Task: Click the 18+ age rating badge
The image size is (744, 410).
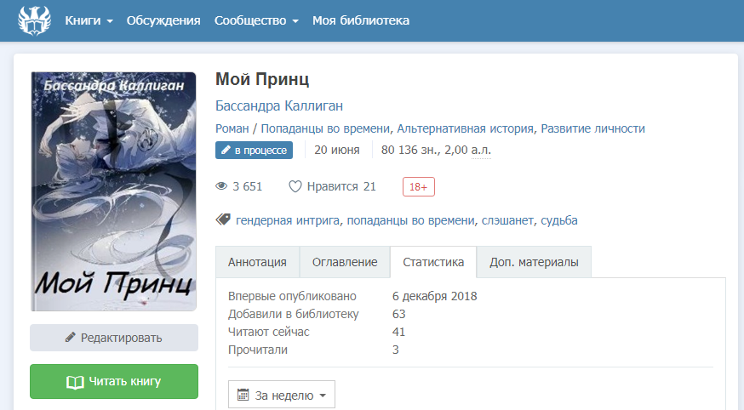Action: [419, 186]
